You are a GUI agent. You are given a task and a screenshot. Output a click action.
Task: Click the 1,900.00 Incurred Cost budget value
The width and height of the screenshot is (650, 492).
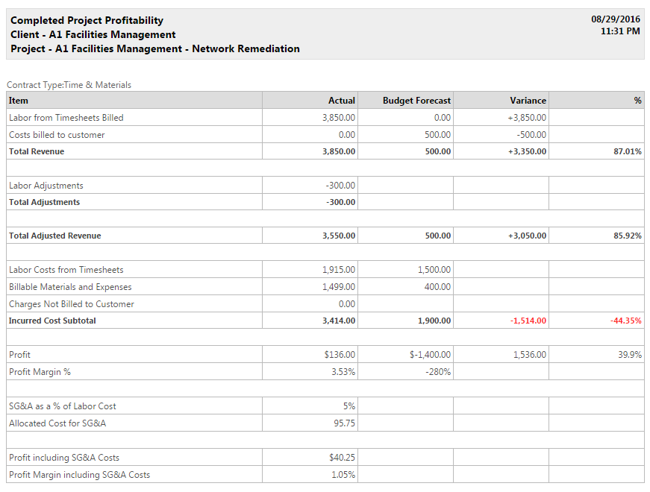434,321
